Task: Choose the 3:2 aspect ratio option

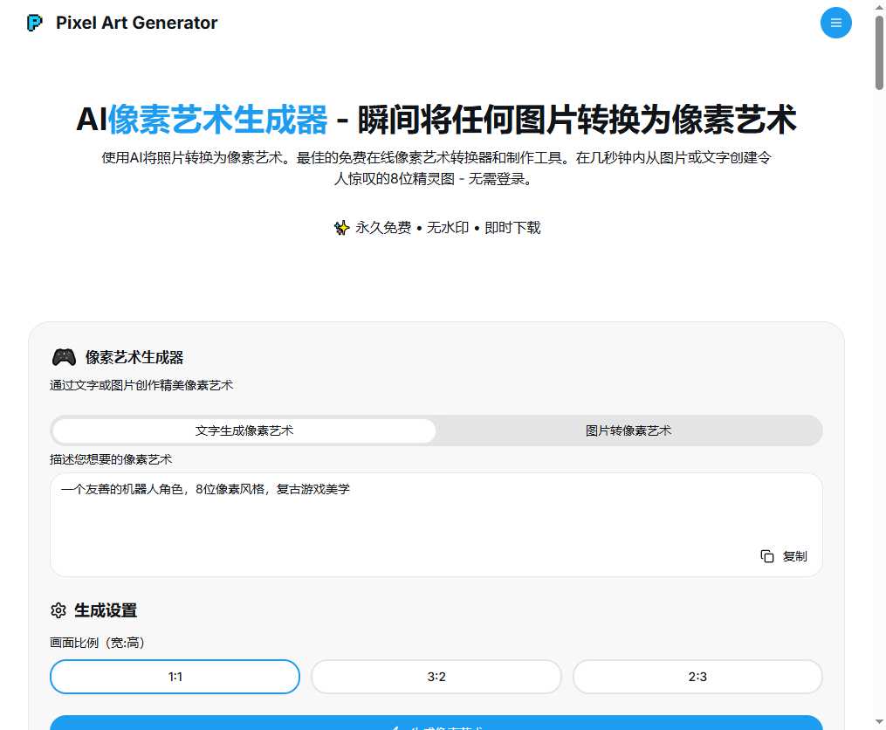Action: 436,677
